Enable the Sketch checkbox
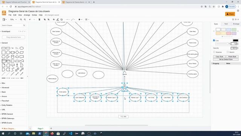 coord(228,52)
